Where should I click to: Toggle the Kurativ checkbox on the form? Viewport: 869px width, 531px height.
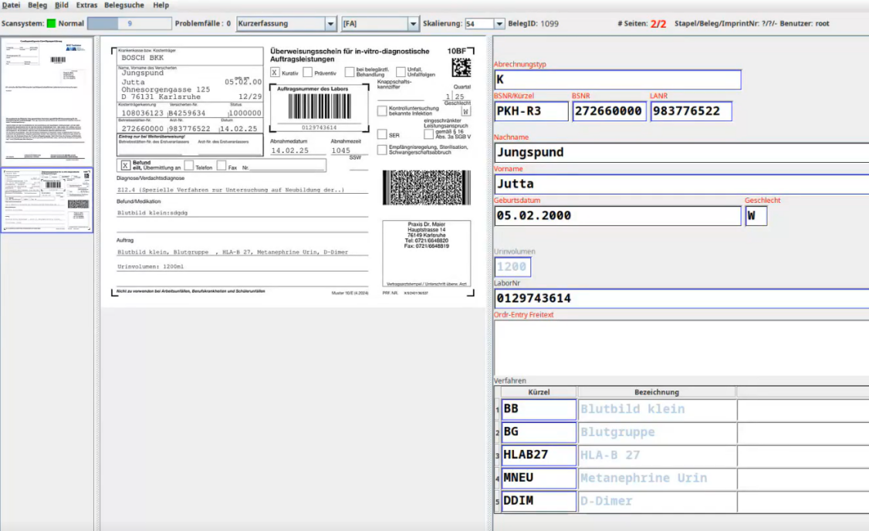pos(275,73)
